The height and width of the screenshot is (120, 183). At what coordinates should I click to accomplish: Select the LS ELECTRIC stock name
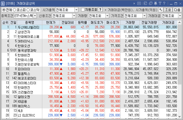26,115
